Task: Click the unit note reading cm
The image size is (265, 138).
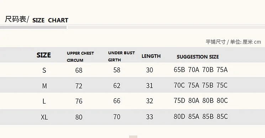Action: (258, 42)
